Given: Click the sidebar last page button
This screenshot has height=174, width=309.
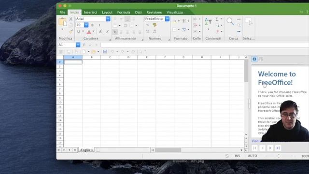Looking at the screenshot, I should click(278, 148).
